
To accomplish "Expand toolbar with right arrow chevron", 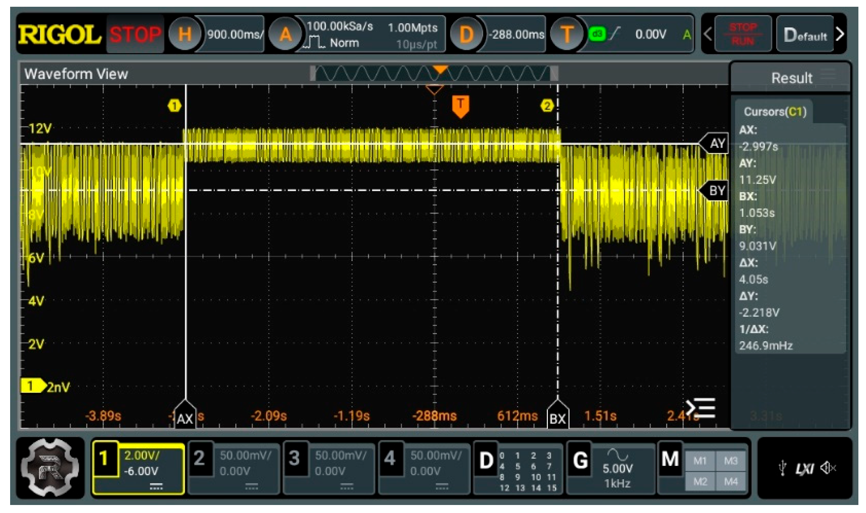I will click(x=840, y=34).
